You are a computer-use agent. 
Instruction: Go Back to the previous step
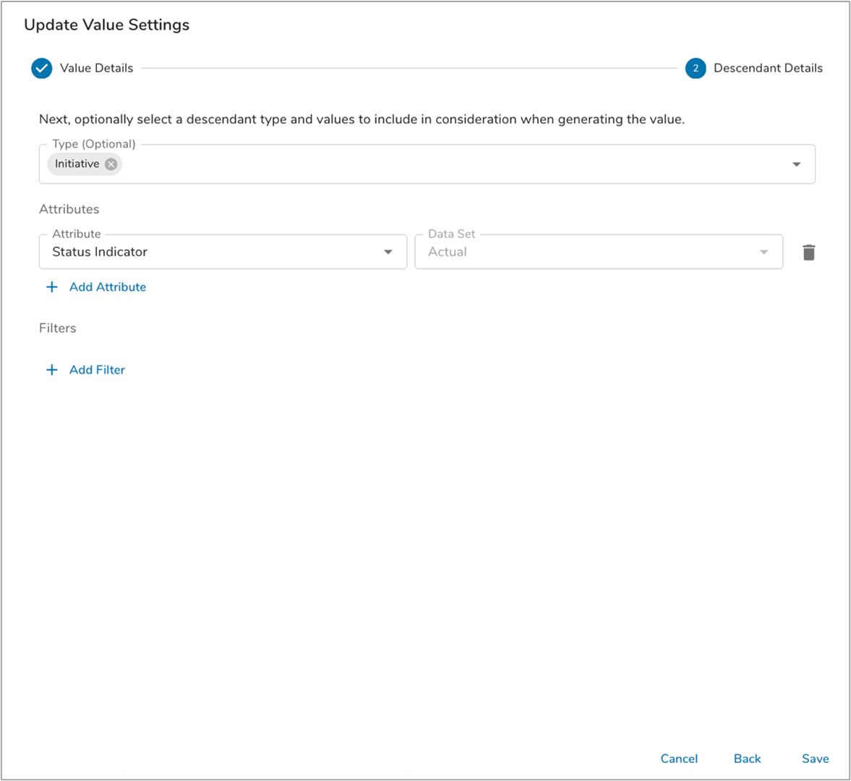click(x=747, y=759)
